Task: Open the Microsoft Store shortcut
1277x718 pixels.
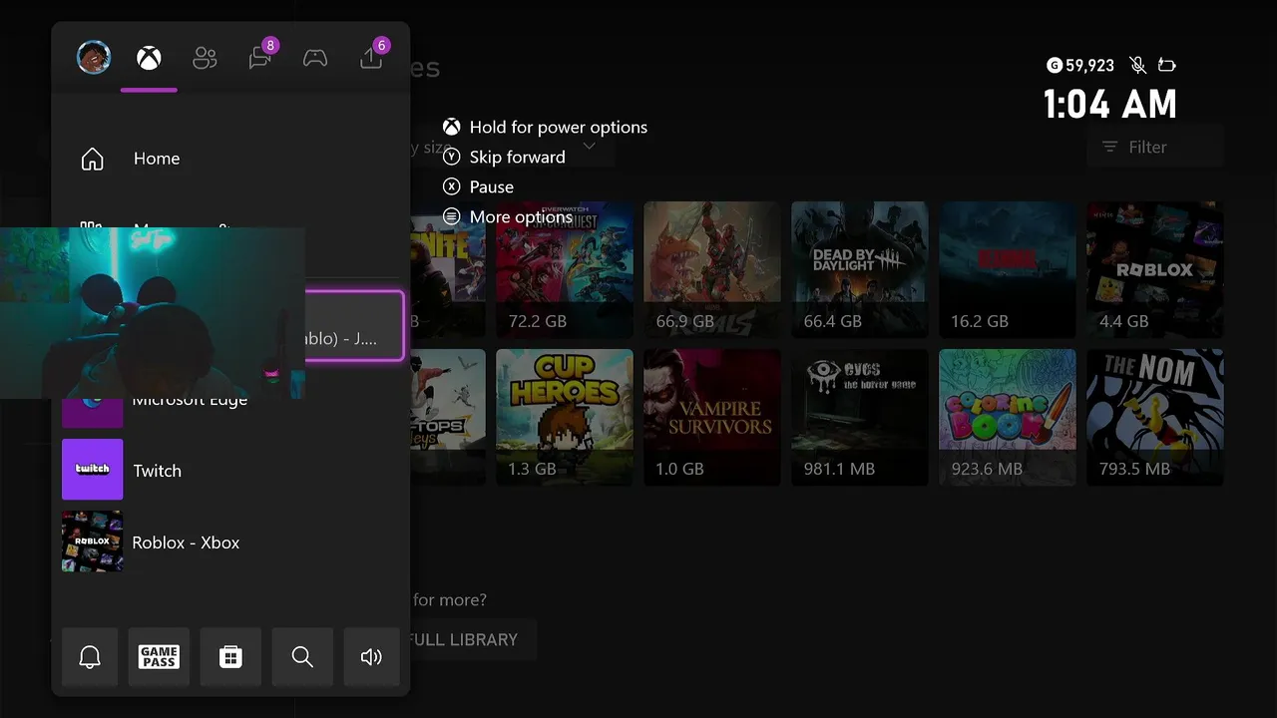Action: click(x=230, y=657)
